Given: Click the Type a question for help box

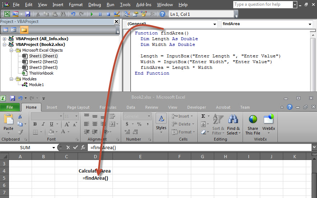Looking at the screenshot, I should pyautogui.click(x=263, y=5).
